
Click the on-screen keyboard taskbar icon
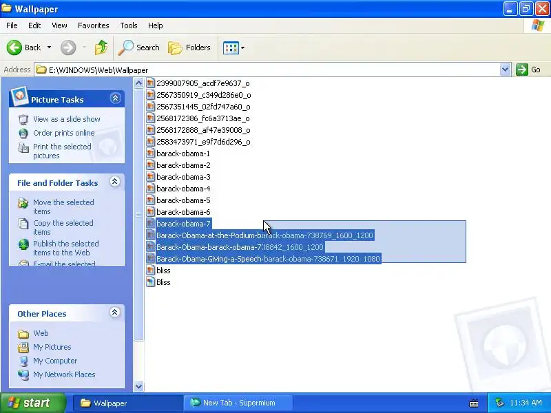tap(474, 403)
